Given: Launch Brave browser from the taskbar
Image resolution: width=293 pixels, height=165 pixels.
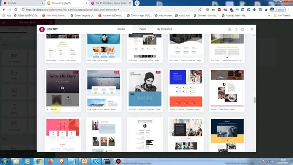Looking at the screenshot, I should click(x=61, y=161).
